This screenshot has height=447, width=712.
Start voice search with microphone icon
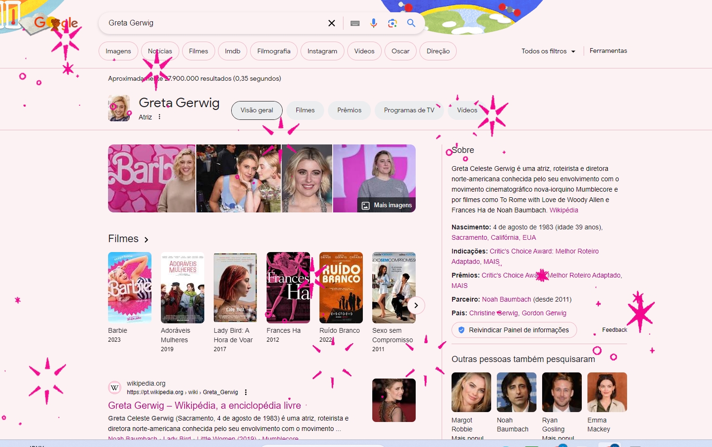374,23
